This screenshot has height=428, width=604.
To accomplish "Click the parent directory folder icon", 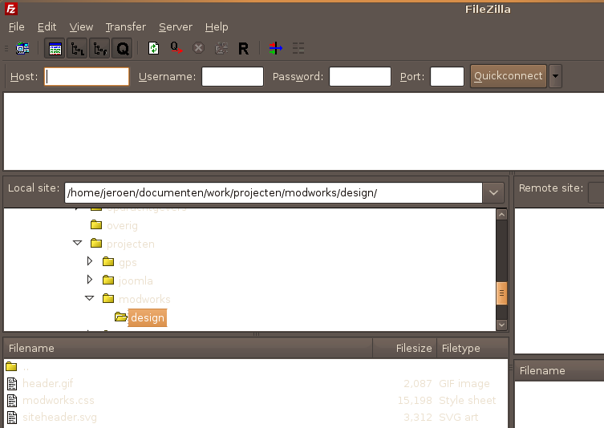I will [11, 366].
